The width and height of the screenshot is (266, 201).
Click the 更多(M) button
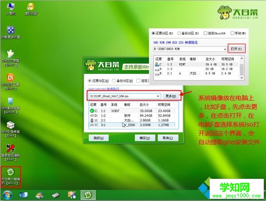[x=171, y=96]
